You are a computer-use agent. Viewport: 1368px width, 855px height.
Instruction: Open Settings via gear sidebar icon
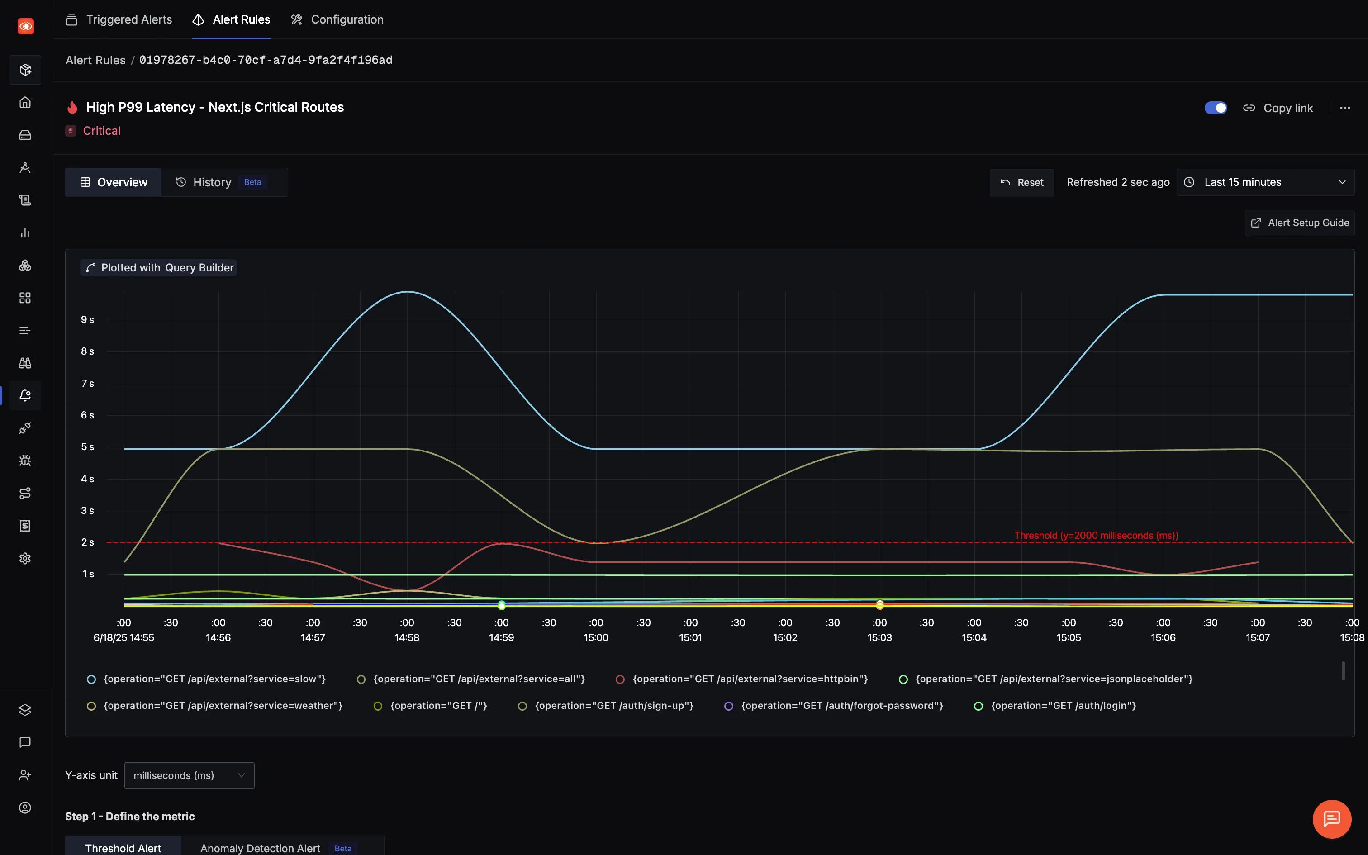click(x=25, y=559)
